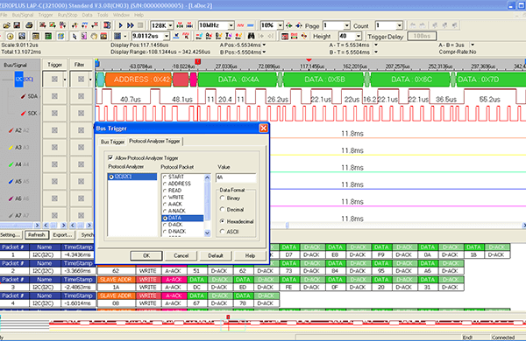The height and width of the screenshot is (341, 526).
Task: Click the binoculars Find icon
Action: tap(251, 36)
